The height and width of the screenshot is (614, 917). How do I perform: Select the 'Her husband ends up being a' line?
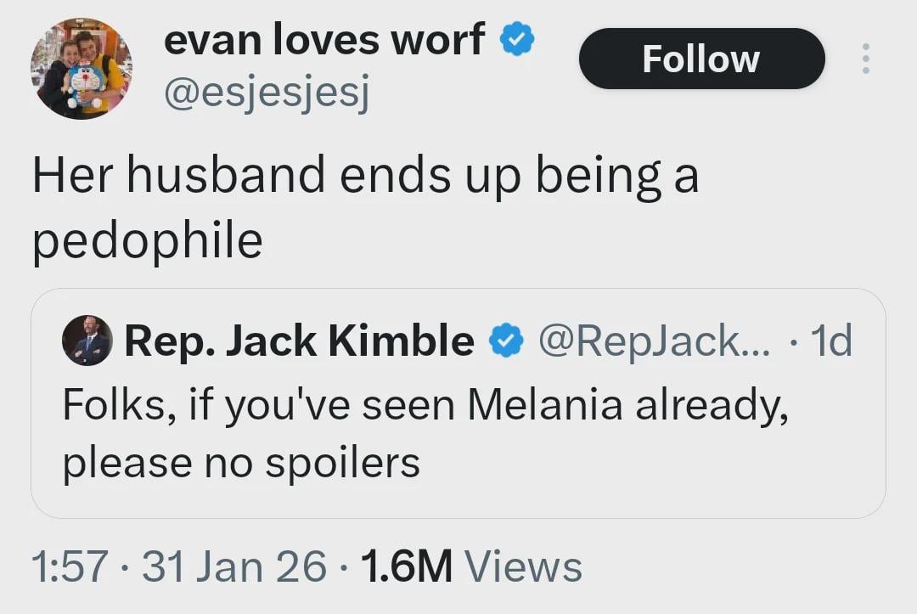pyautogui.click(x=365, y=177)
